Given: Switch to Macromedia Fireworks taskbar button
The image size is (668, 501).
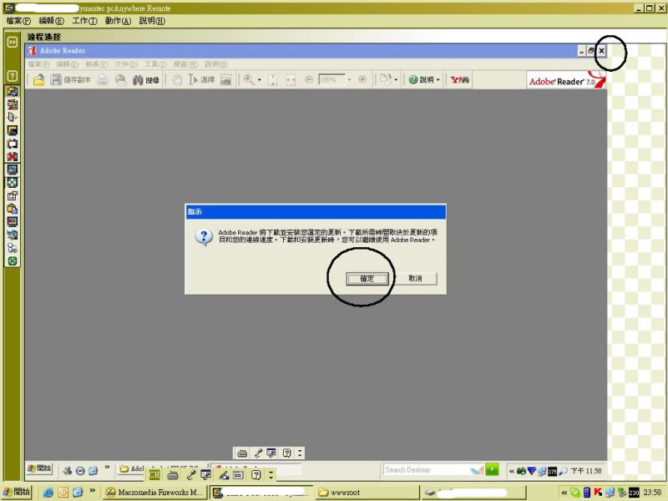Looking at the screenshot, I should (x=154, y=493).
